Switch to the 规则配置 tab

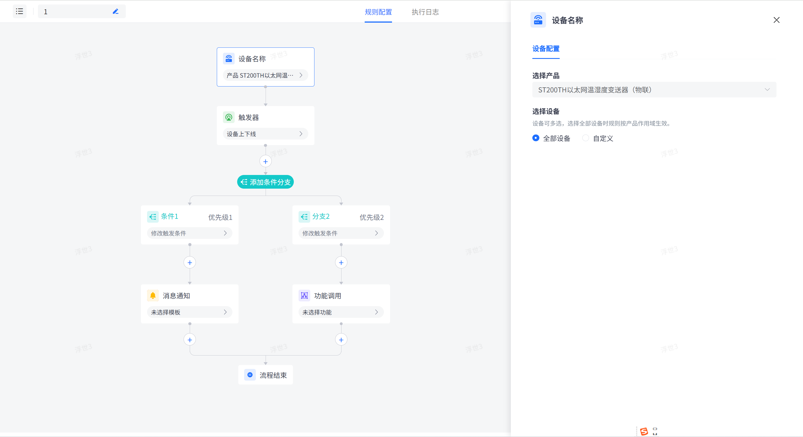point(378,12)
